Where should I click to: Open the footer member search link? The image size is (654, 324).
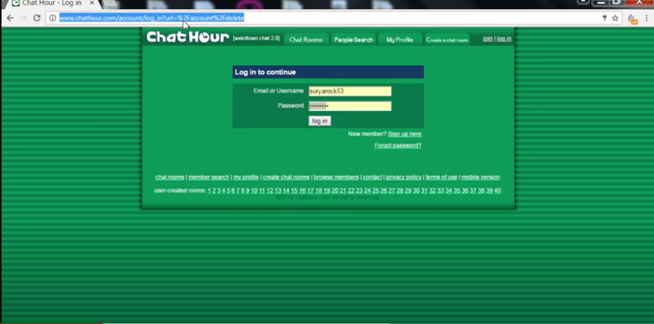(208, 177)
